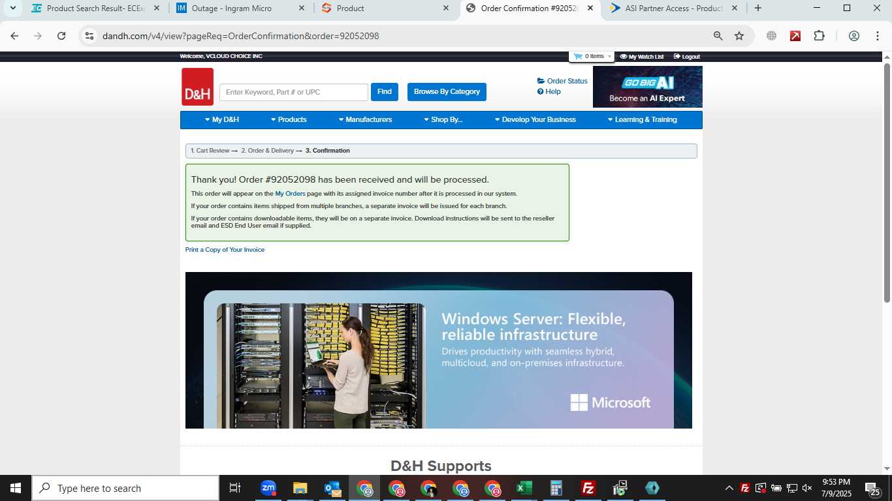Open My Watch List
892x501 pixels.
click(x=642, y=57)
